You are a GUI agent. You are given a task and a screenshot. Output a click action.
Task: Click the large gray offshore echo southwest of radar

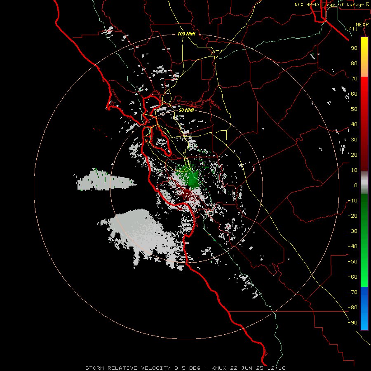(x=142, y=234)
